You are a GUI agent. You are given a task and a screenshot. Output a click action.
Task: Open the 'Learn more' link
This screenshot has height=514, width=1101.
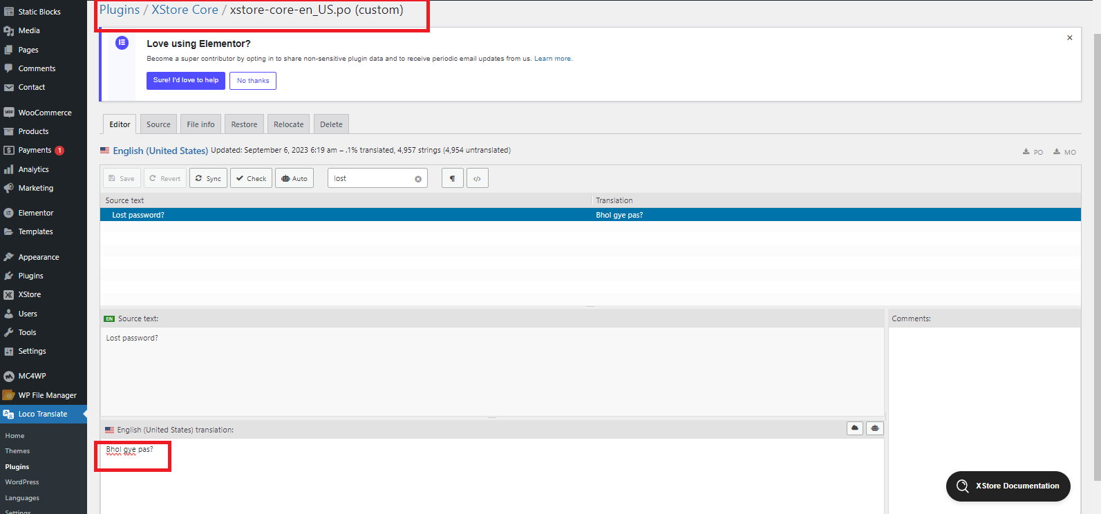(x=553, y=59)
